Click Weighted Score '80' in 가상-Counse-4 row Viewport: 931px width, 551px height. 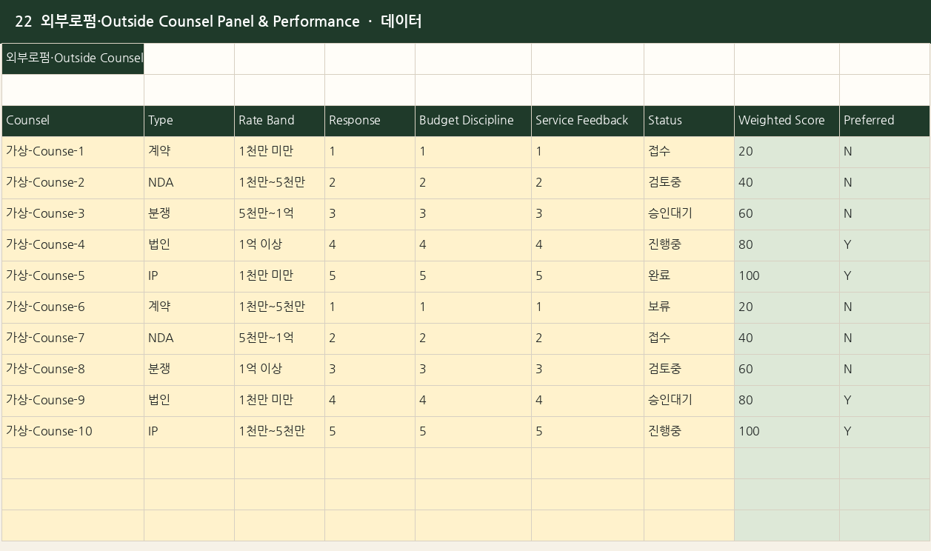787,245
